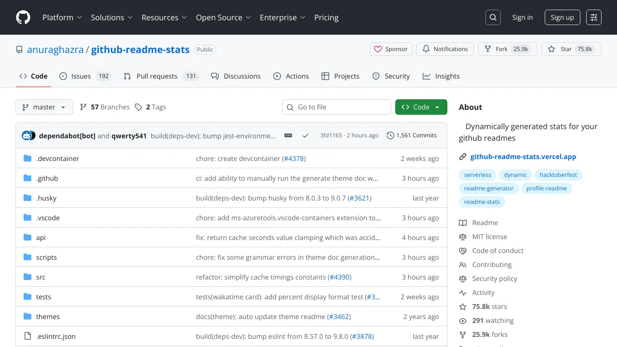617x347 pixels.
Task: Click the profile-readme topic tag
Action: click(547, 188)
